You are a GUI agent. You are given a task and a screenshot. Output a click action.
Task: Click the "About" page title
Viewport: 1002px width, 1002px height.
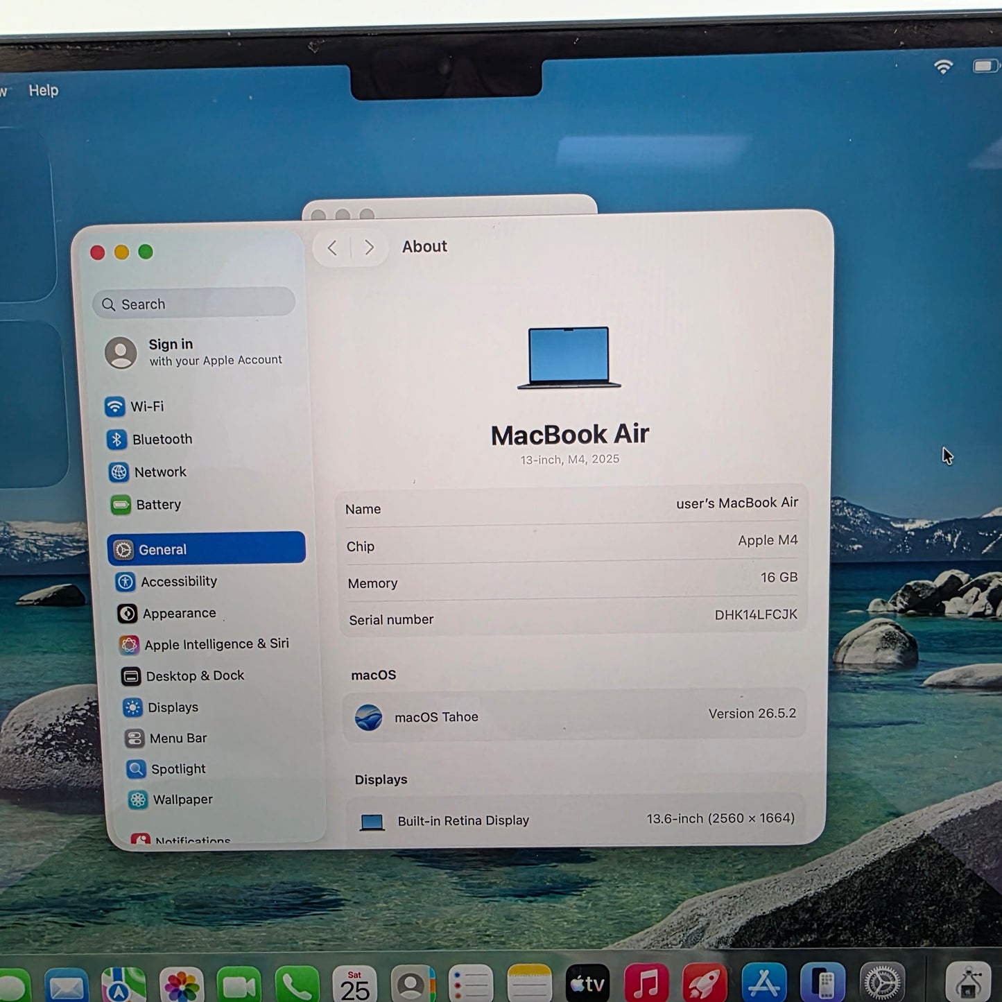(424, 247)
